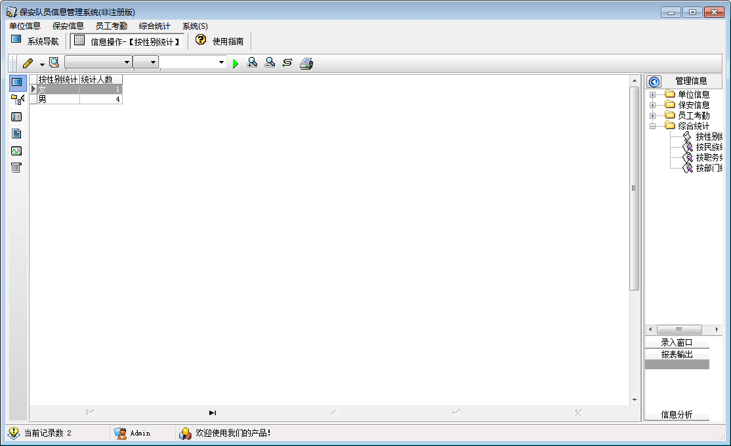
Task: Open the small arrow beside the pencil icon
Action: click(x=42, y=64)
